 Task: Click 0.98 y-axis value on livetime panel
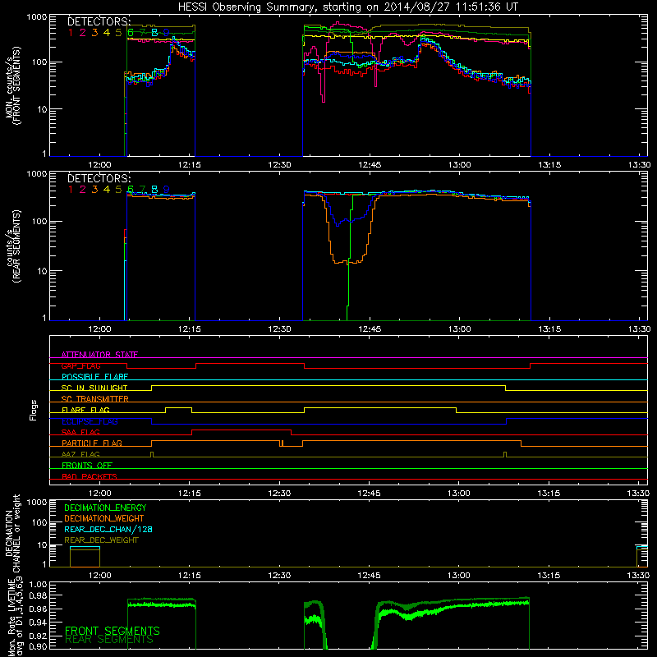(x=38, y=595)
